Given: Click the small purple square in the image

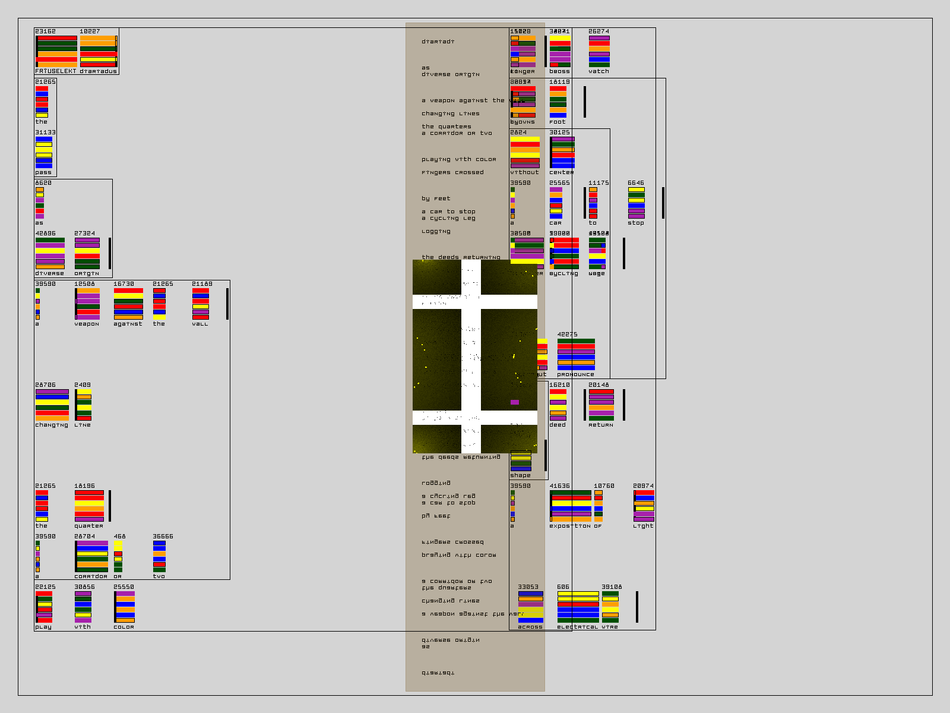Looking at the screenshot, I should coord(515,402).
